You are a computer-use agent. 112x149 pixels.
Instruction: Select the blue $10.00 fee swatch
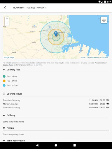click(4, 86)
